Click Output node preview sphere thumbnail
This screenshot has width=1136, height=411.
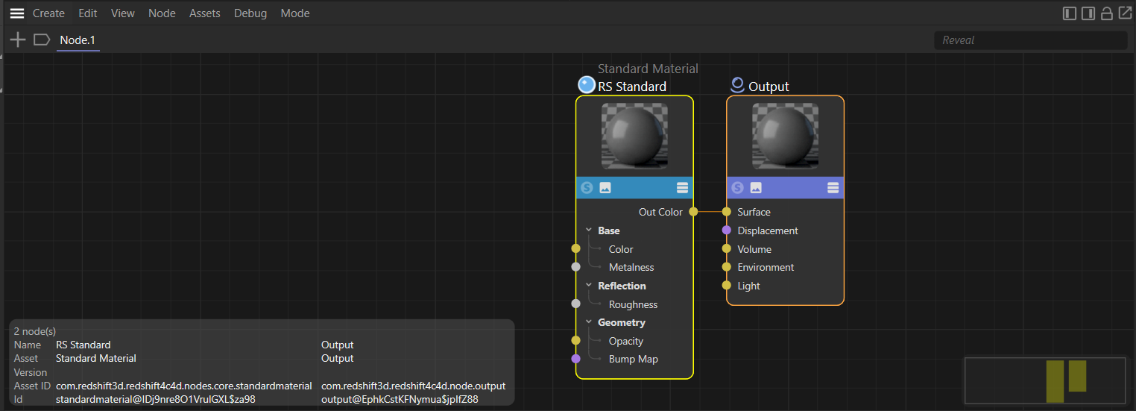tap(785, 137)
